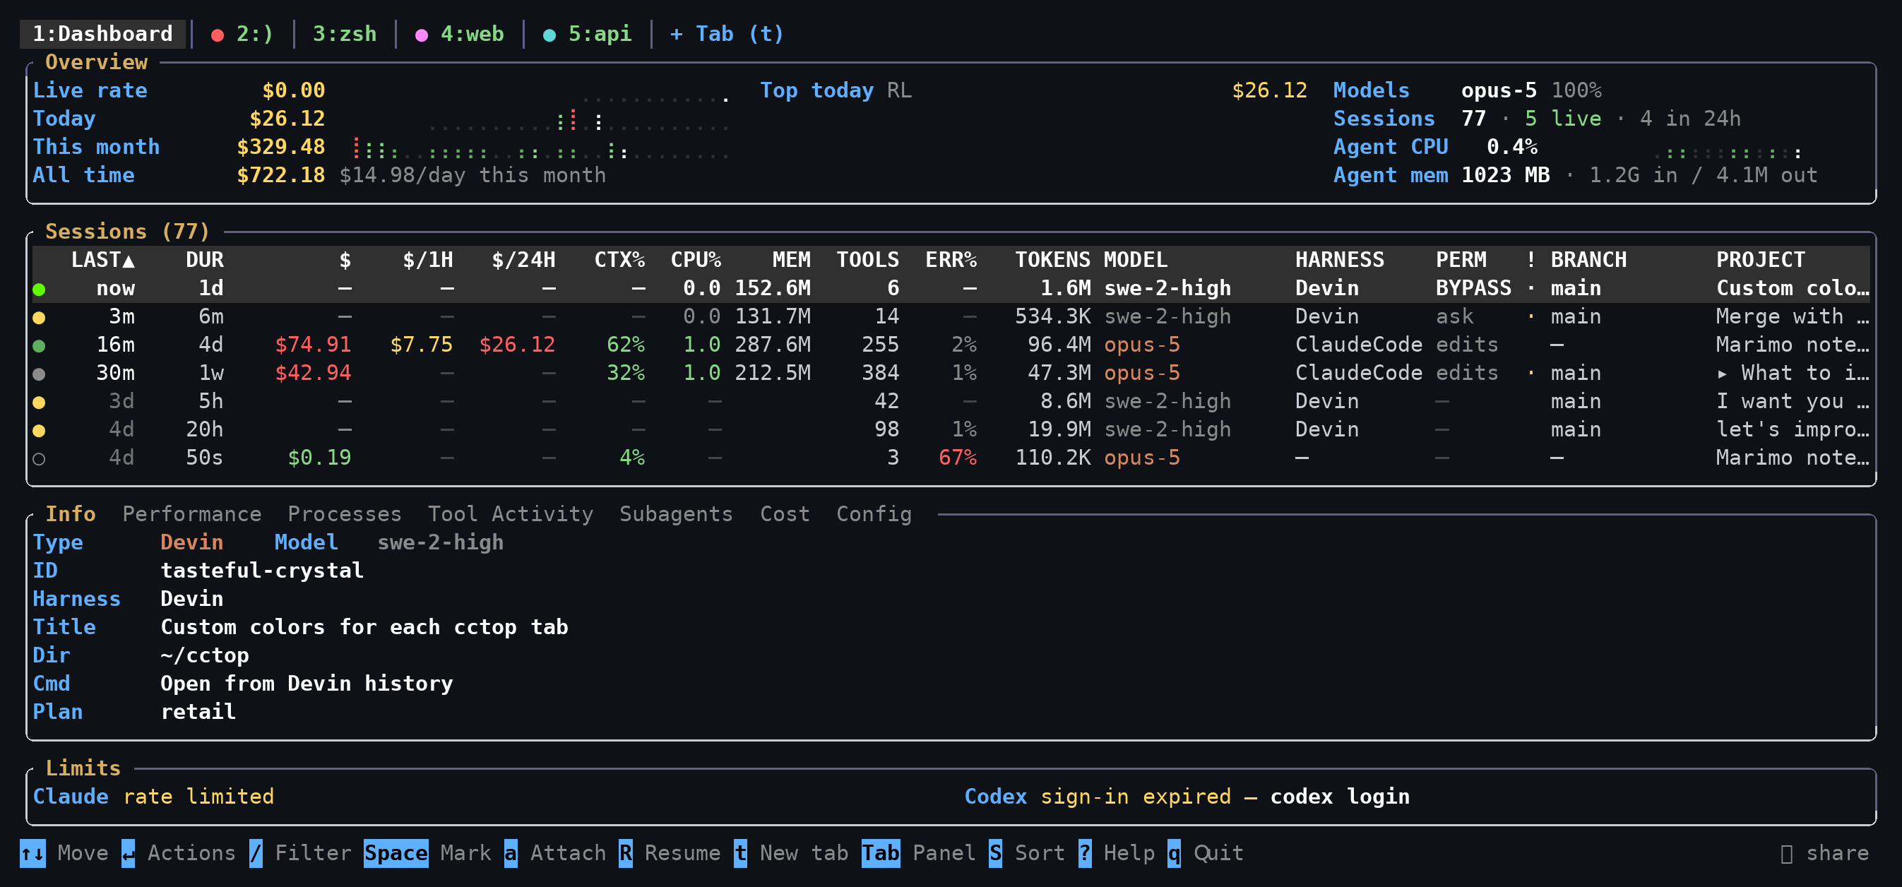
Task: Click '+ Tab (t)' to add a new tab
Action: pos(727,34)
